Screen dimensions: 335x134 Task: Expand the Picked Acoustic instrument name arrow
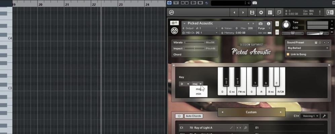click(x=184, y=23)
